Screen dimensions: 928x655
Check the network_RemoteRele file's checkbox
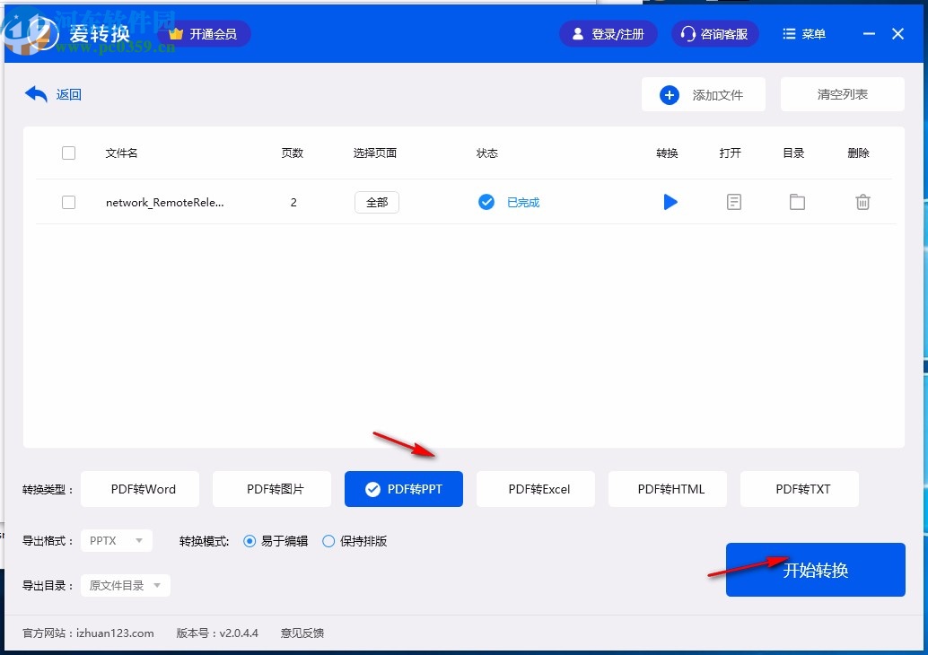coord(69,202)
